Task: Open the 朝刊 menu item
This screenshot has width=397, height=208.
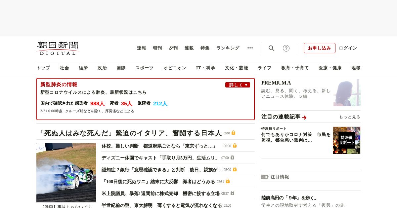Action: pos(157,48)
